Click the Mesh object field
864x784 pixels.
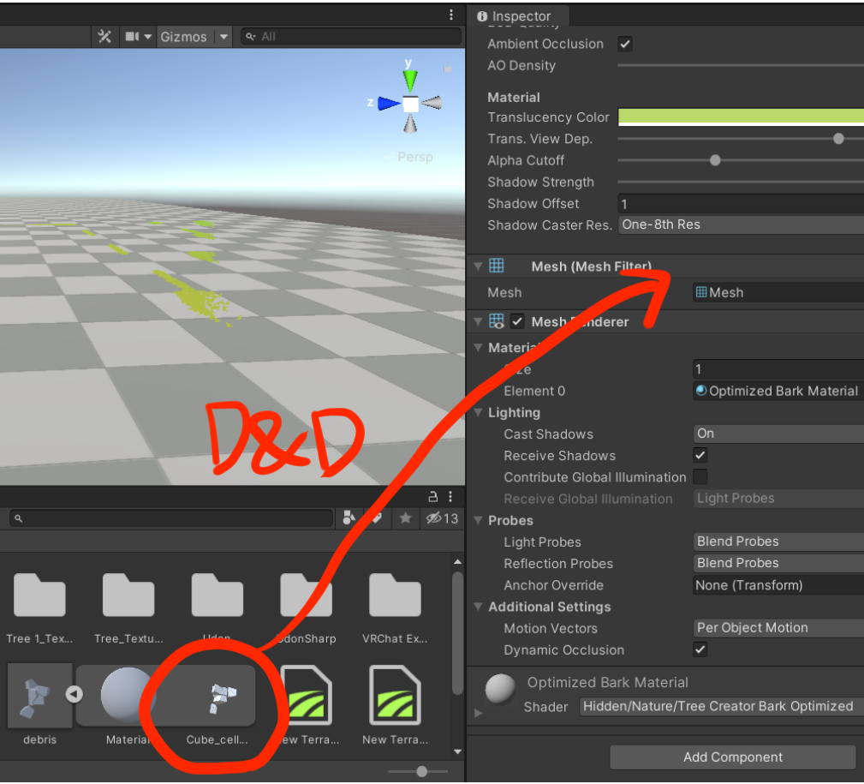click(x=778, y=292)
